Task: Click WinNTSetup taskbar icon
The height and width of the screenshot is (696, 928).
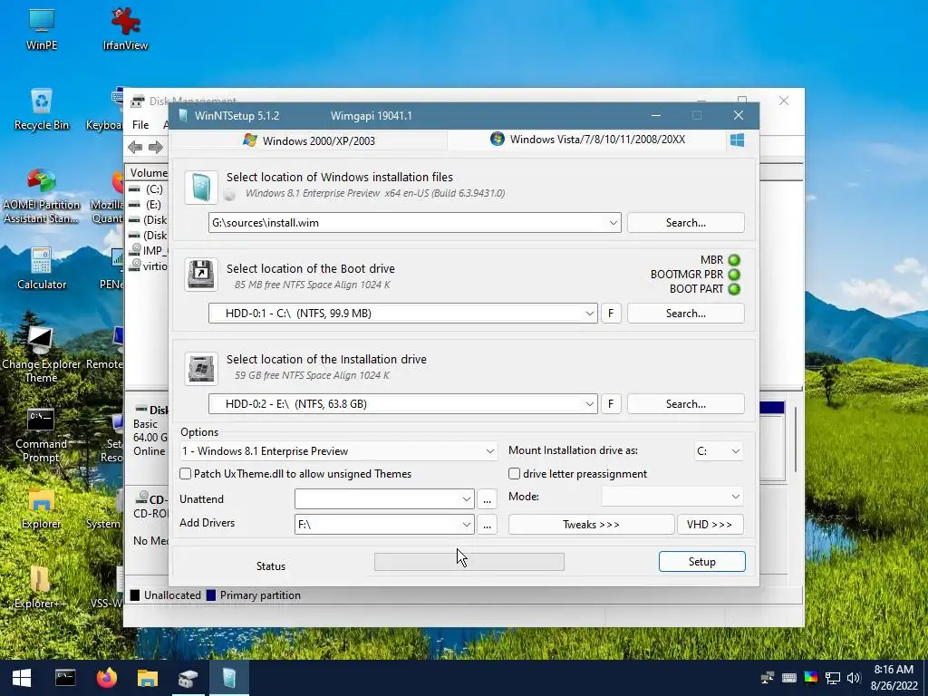Action: (229, 678)
